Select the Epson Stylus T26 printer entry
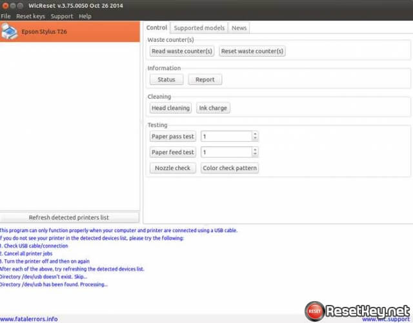 coord(70,32)
